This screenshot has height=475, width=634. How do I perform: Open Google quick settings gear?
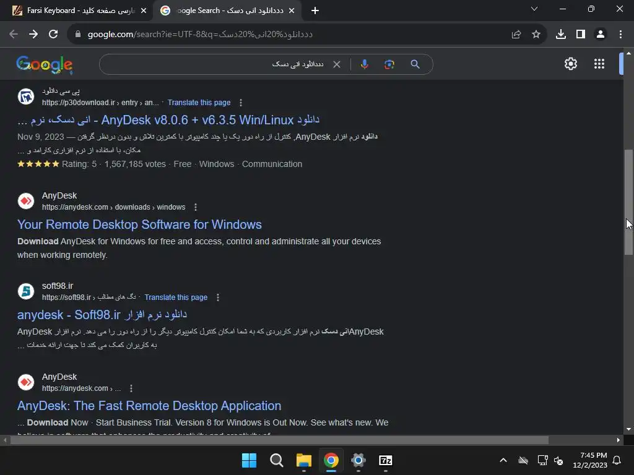pyautogui.click(x=570, y=64)
